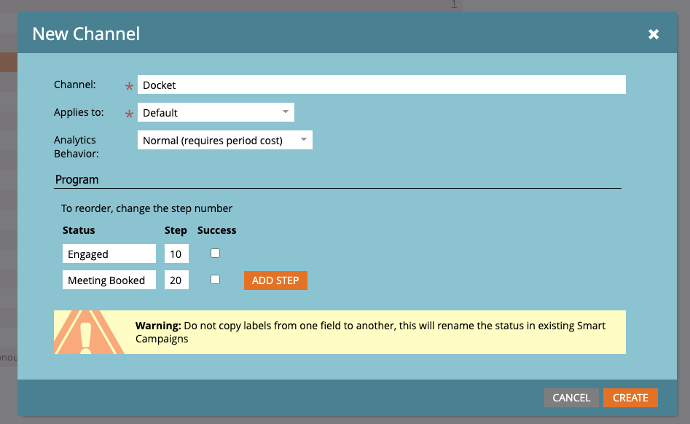The height and width of the screenshot is (424, 690).
Task: Click the 'To reorder, change the step number' text
Action: point(146,208)
